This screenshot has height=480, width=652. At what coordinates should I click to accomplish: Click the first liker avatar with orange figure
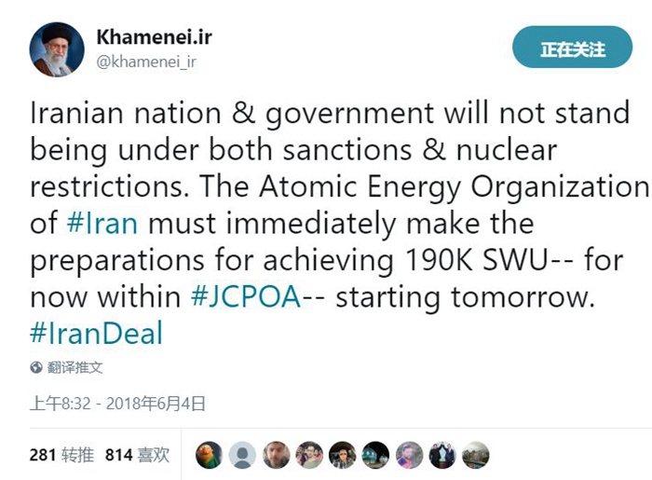(210, 455)
